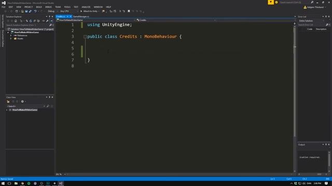
Task: Open the TOOLS menu
Action: pyautogui.click(x=67, y=7)
